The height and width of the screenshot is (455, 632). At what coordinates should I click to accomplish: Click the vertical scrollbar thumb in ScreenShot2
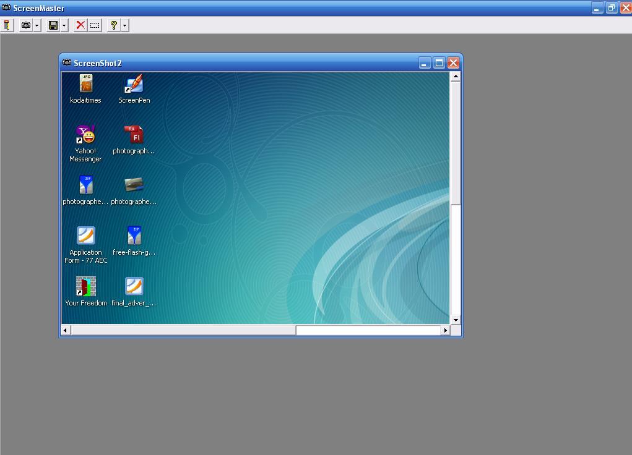456,143
